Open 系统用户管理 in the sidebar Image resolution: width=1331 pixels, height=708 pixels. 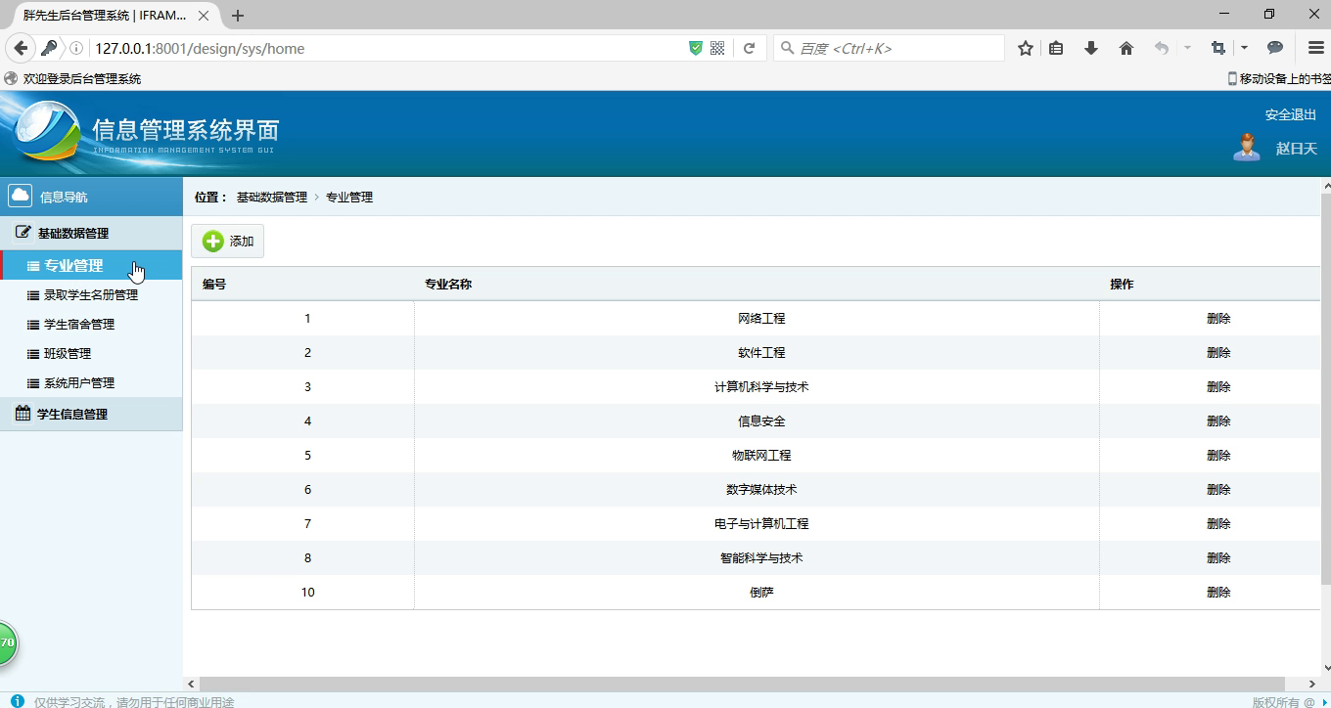91,382
